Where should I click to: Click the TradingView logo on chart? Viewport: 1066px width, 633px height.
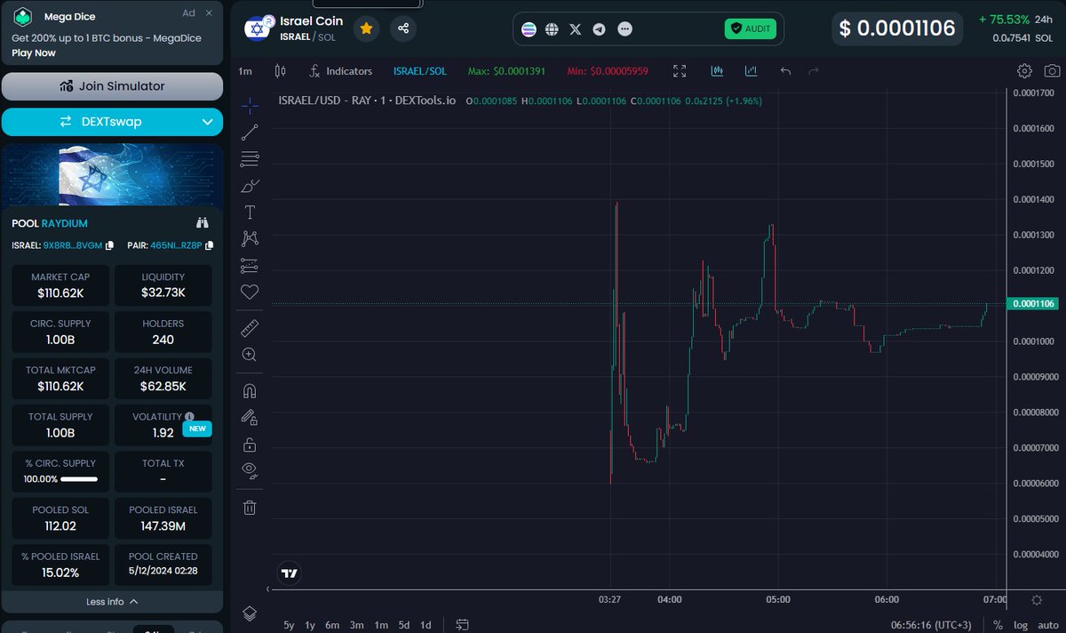click(x=289, y=573)
